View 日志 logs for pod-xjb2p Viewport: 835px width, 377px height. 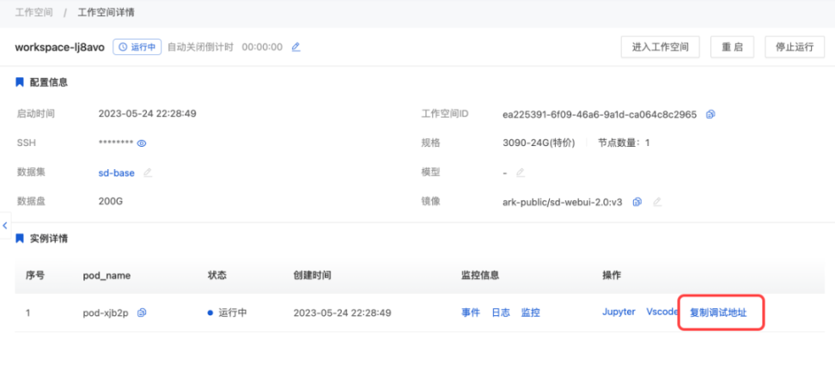[x=500, y=313]
